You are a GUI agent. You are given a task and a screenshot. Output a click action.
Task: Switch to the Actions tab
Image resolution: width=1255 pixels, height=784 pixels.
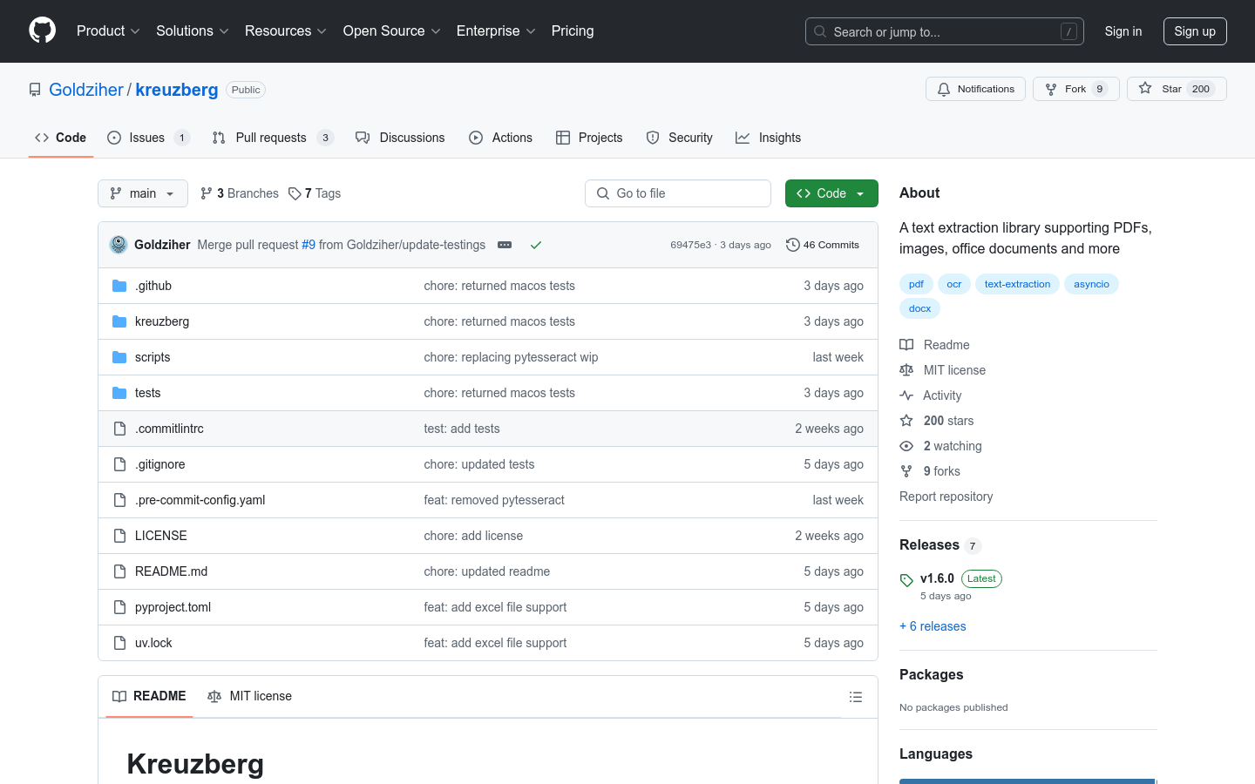click(x=500, y=138)
